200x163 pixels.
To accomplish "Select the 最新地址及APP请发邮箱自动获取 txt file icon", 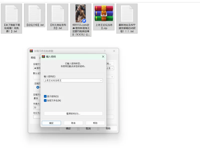I will click(127, 14).
